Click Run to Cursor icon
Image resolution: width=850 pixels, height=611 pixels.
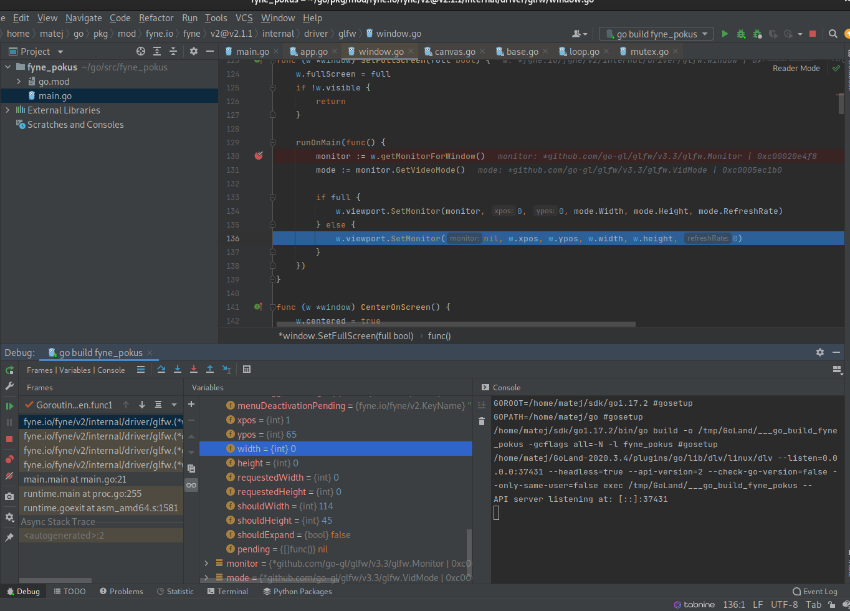[226, 369]
